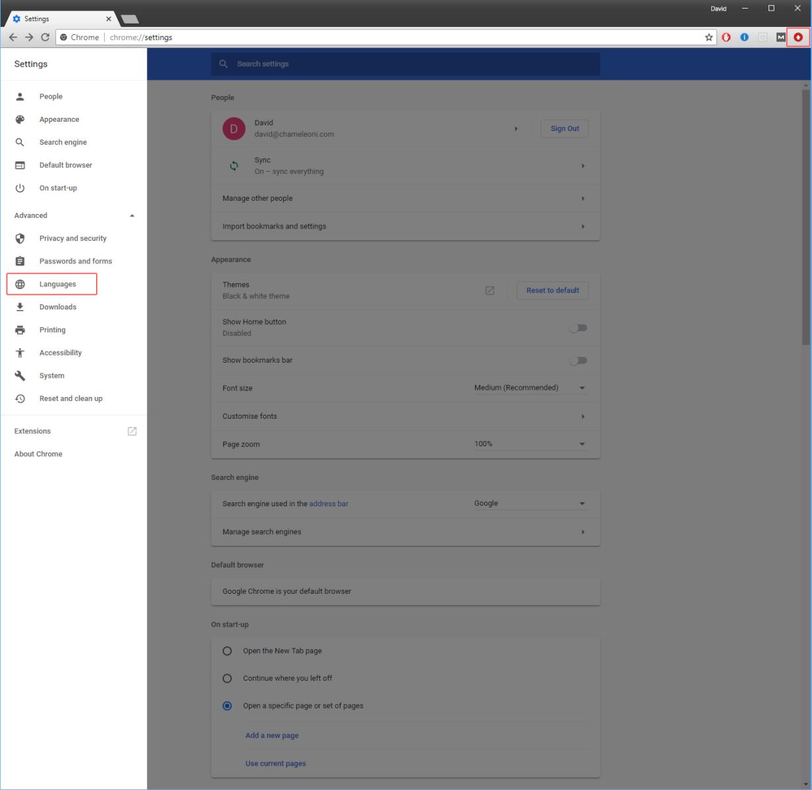Toggle the Show Home button switch

[578, 328]
